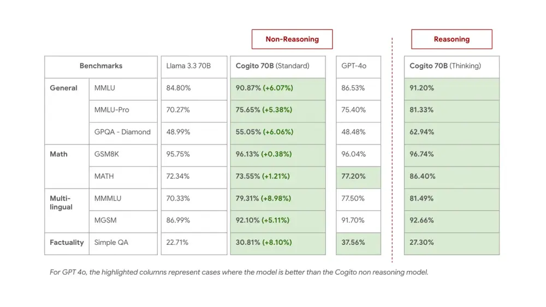Screen dimensions: 546x307
Task: Select the GPT-4o column header
Action: (x=358, y=66)
